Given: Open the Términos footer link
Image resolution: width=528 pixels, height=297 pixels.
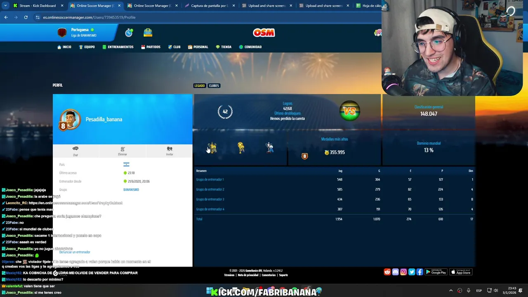Looking at the screenshot, I should (x=229, y=275).
